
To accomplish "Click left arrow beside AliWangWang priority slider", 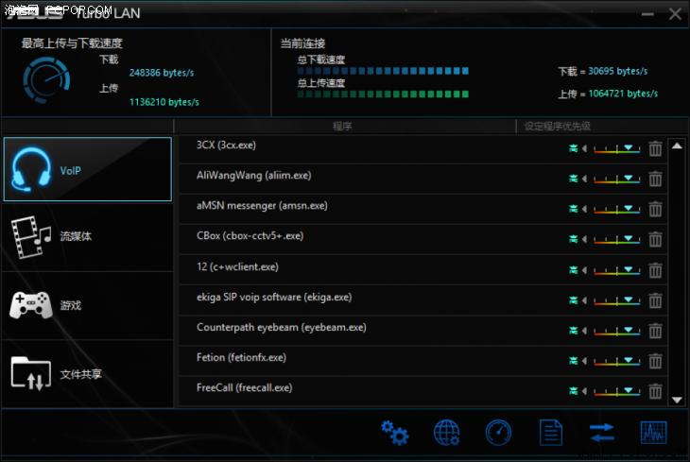I will click(x=584, y=179).
